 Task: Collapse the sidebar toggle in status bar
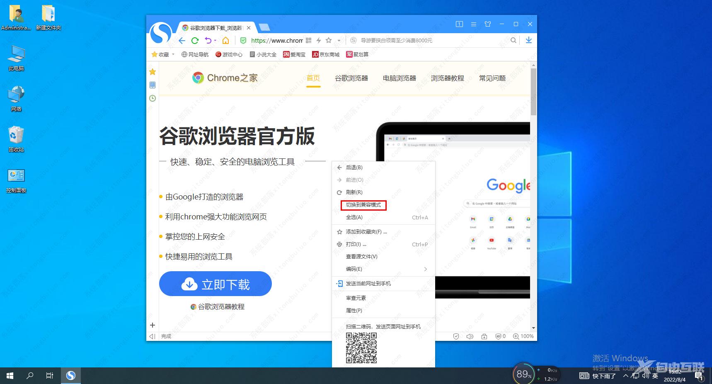coord(152,336)
